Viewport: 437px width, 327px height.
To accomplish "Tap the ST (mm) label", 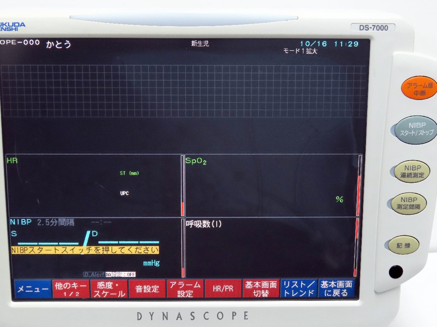I will [129, 173].
